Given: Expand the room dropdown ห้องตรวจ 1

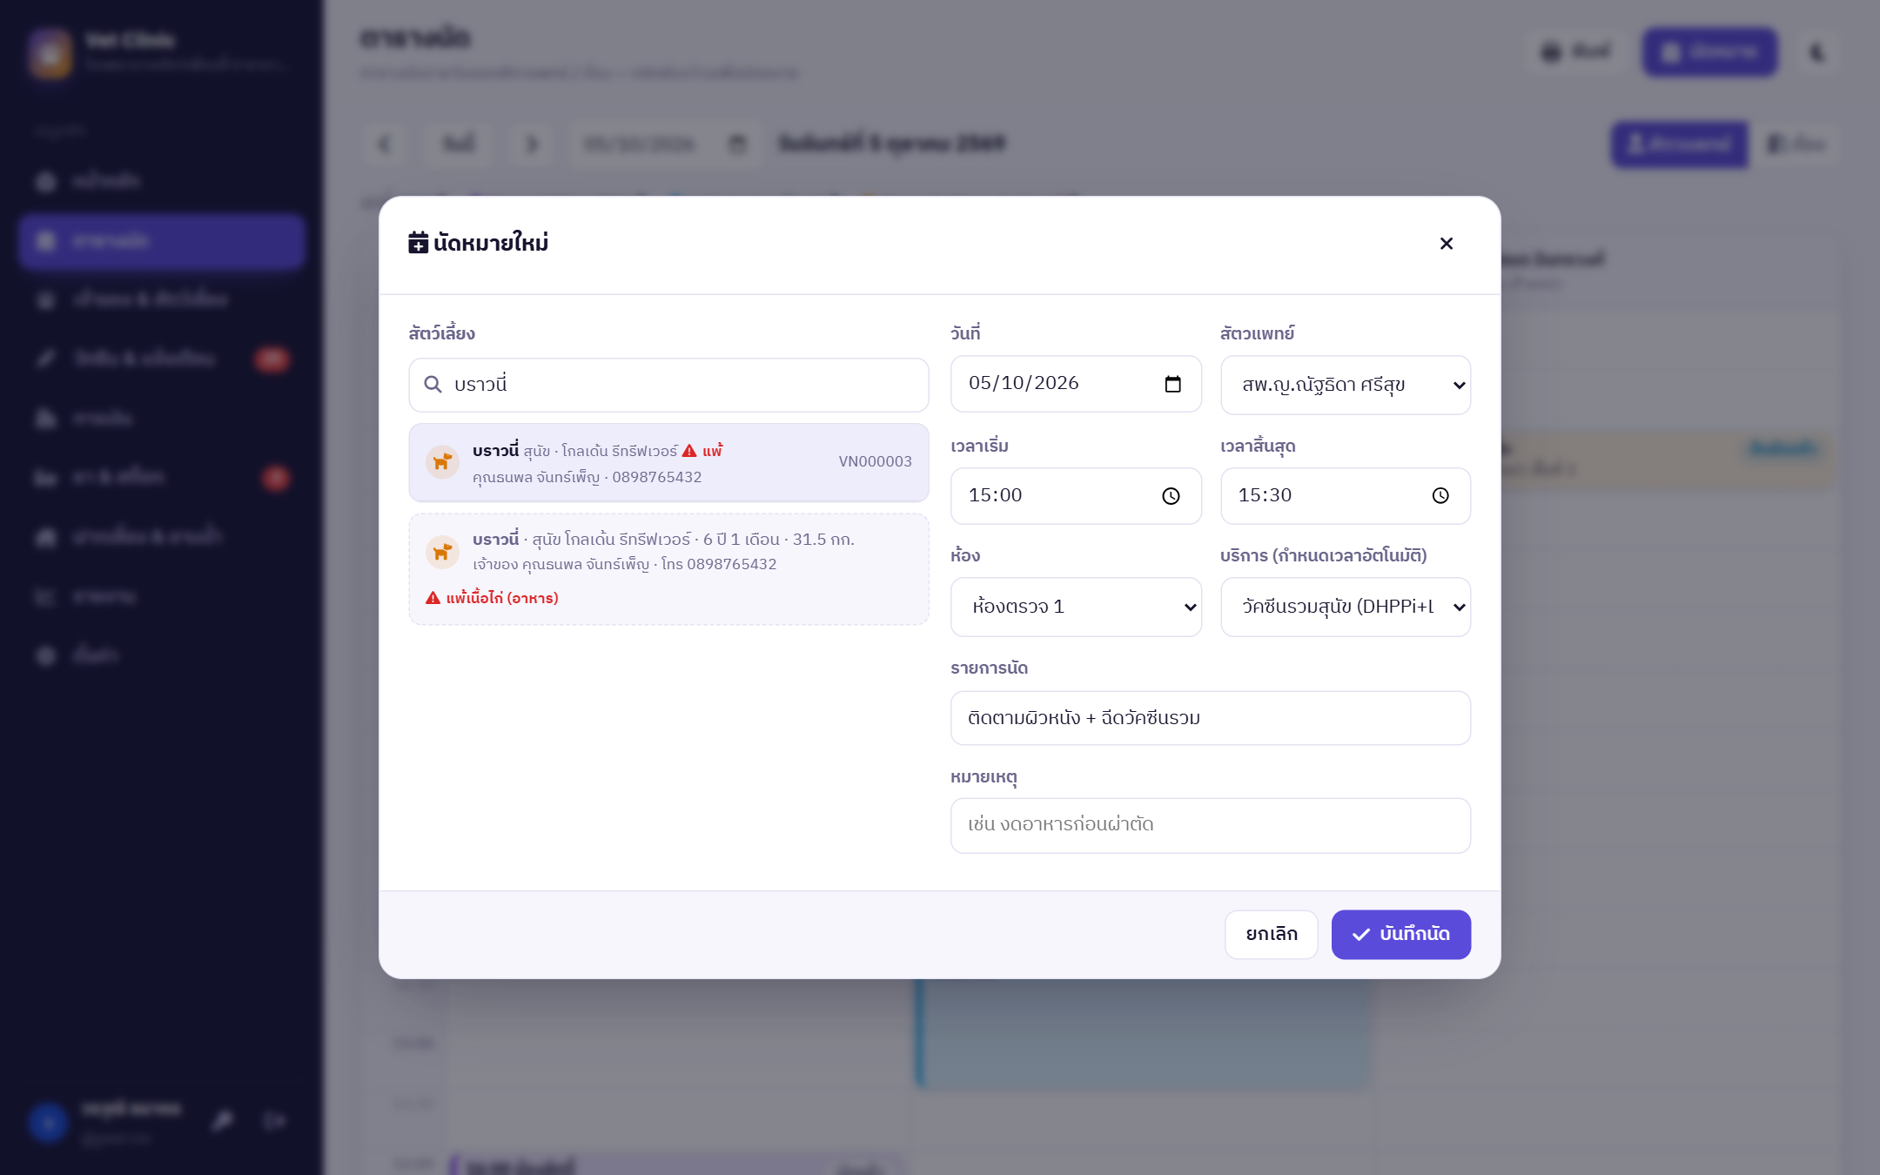Looking at the screenshot, I should [x=1076, y=607].
